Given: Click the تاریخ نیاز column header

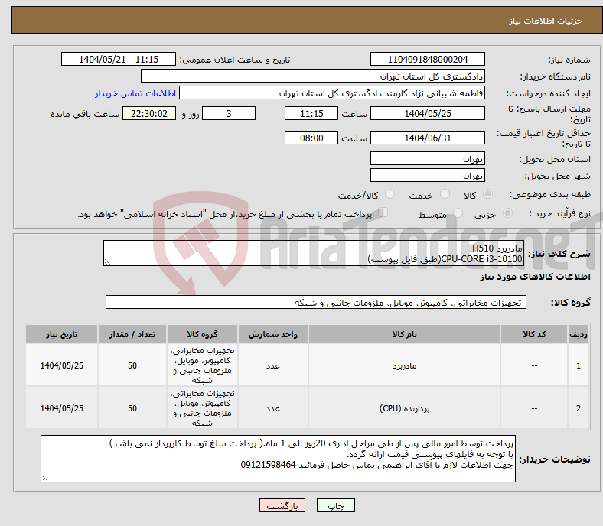Looking at the screenshot, I should click(x=61, y=334).
